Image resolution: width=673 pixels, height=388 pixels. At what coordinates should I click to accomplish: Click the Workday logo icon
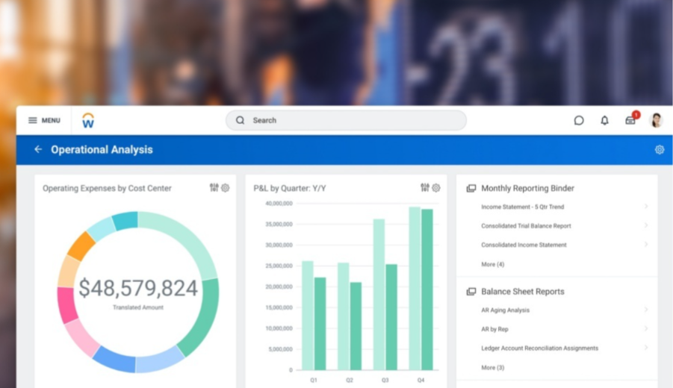tap(88, 120)
